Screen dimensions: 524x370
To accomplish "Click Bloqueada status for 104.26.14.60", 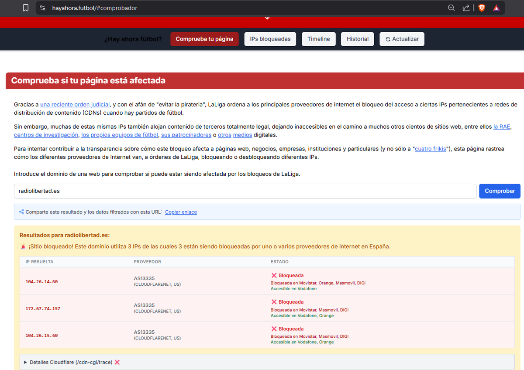I will [287, 275].
